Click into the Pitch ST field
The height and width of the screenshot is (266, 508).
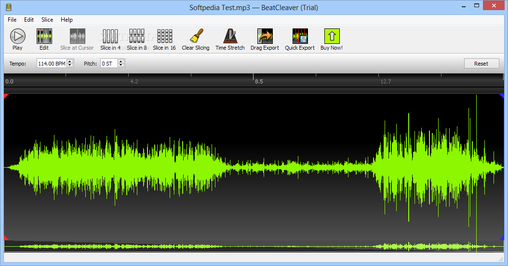(x=109, y=63)
